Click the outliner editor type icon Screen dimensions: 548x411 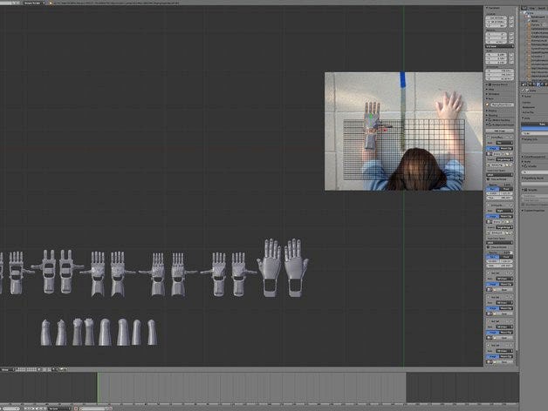tap(524, 8)
